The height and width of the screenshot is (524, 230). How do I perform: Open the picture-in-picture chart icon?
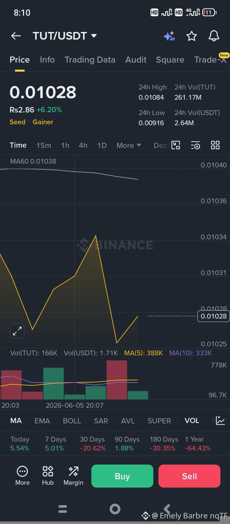(x=176, y=145)
